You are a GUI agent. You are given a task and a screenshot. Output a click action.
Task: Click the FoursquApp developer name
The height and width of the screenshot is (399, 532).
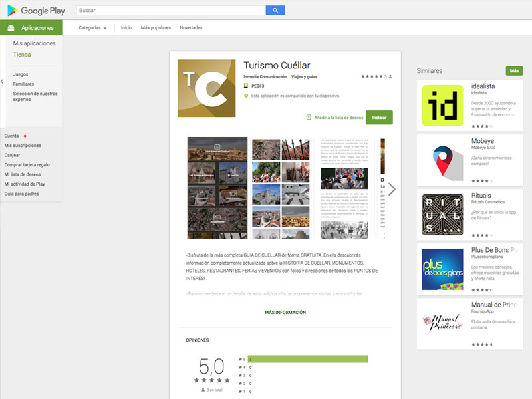click(x=483, y=311)
